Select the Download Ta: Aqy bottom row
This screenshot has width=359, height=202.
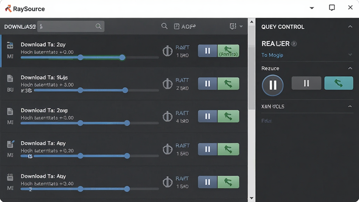pyautogui.click(x=124, y=182)
